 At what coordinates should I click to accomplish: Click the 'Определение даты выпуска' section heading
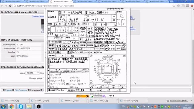(x=22, y=67)
